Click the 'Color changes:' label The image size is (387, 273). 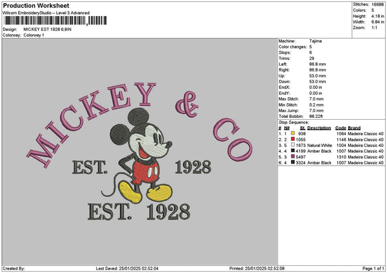[x=293, y=47]
